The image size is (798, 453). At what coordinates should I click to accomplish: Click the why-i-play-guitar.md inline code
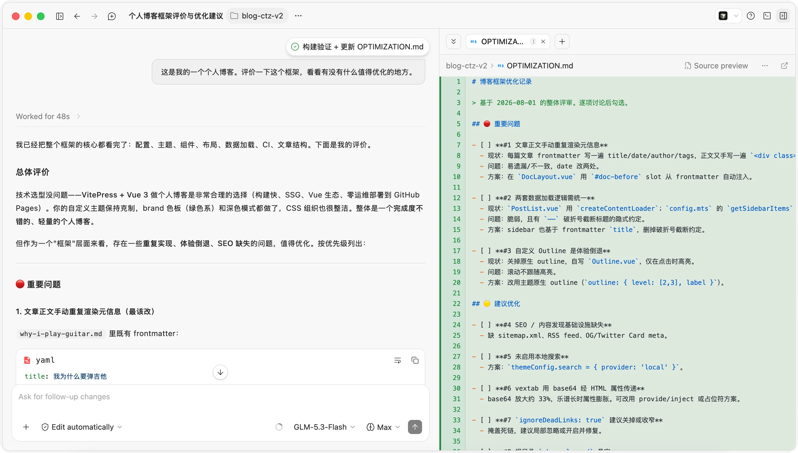pyautogui.click(x=61, y=334)
